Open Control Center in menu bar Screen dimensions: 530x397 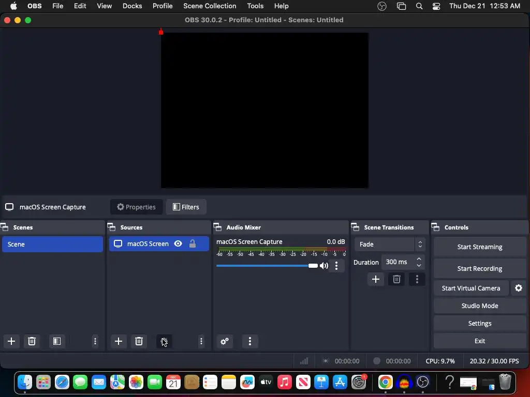click(436, 6)
